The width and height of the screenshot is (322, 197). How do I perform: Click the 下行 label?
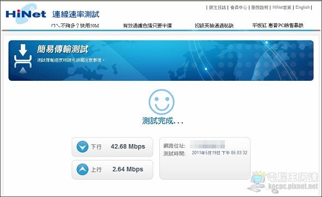[x=96, y=147]
